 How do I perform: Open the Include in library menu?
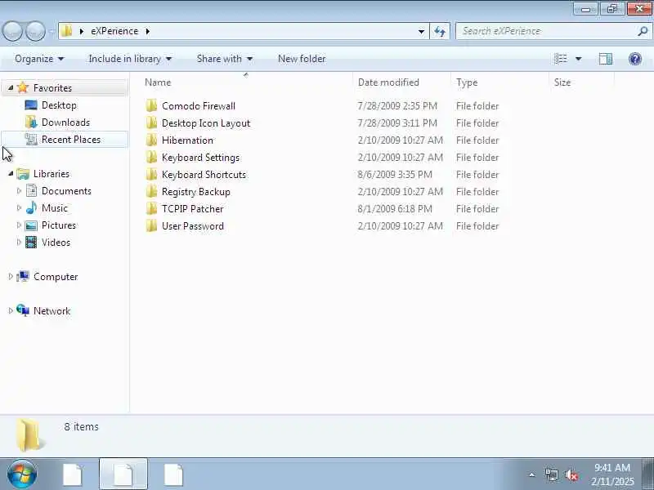click(130, 59)
